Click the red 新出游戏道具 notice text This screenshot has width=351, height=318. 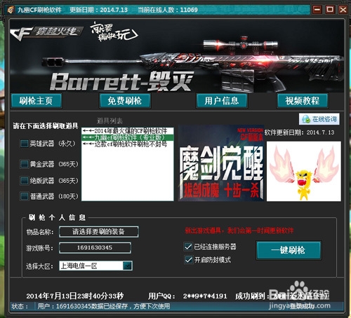[x=239, y=230]
